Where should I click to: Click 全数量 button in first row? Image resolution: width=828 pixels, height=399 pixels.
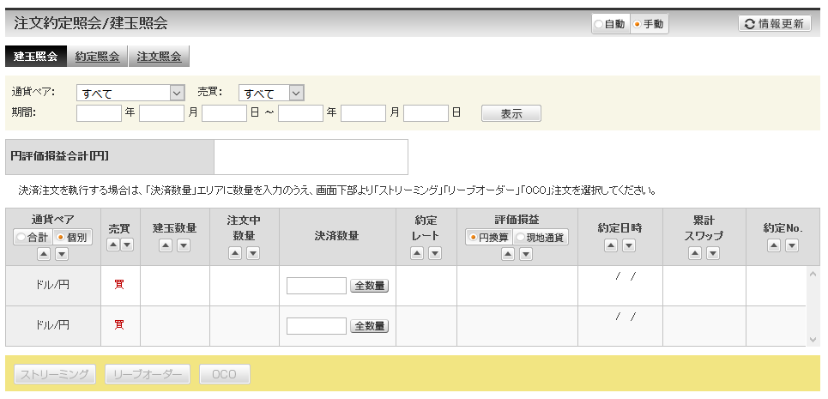[x=369, y=286]
